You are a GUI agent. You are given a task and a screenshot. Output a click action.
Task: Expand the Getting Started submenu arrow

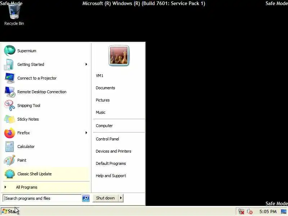pos(86,64)
